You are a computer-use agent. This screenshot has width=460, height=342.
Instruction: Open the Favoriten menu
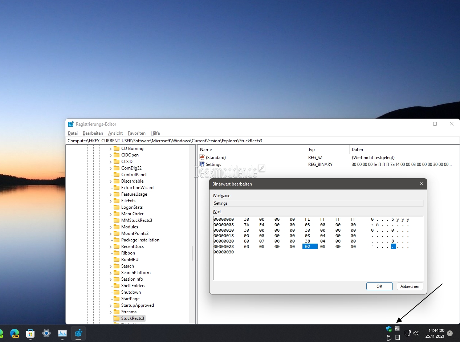pyautogui.click(x=137, y=133)
